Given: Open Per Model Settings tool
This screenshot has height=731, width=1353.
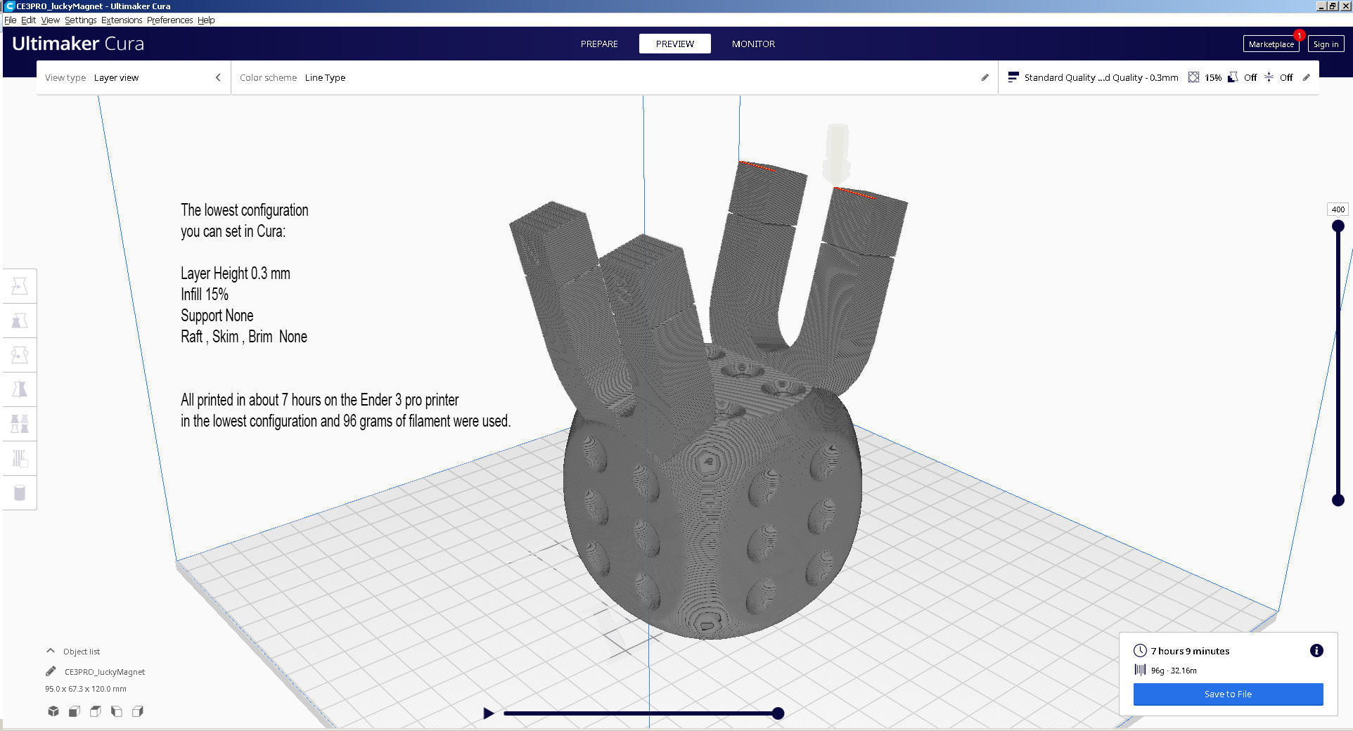Looking at the screenshot, I should (x=20, y=424).
